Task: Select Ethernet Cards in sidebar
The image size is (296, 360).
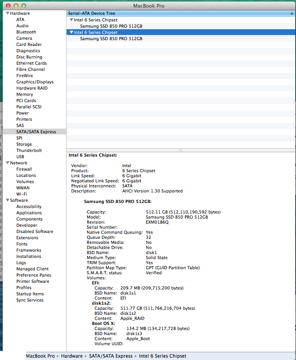Action: 32,63
